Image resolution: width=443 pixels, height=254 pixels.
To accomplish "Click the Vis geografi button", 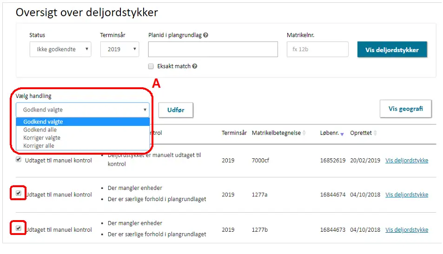I will (405, 109).
